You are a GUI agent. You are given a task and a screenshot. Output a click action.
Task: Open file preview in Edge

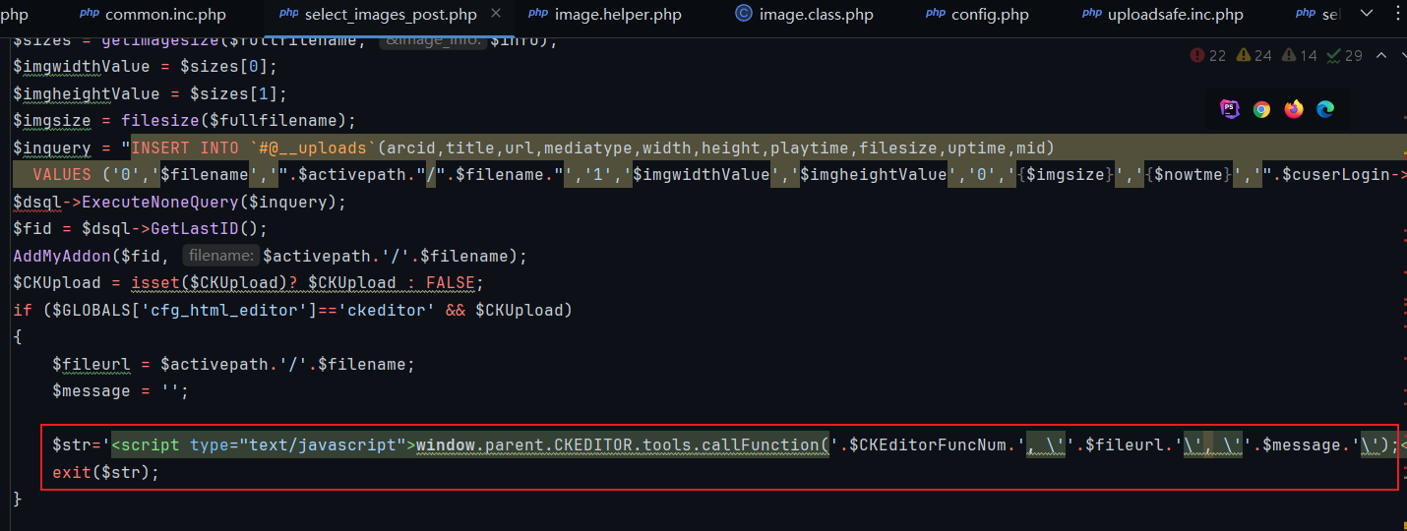1325,109
